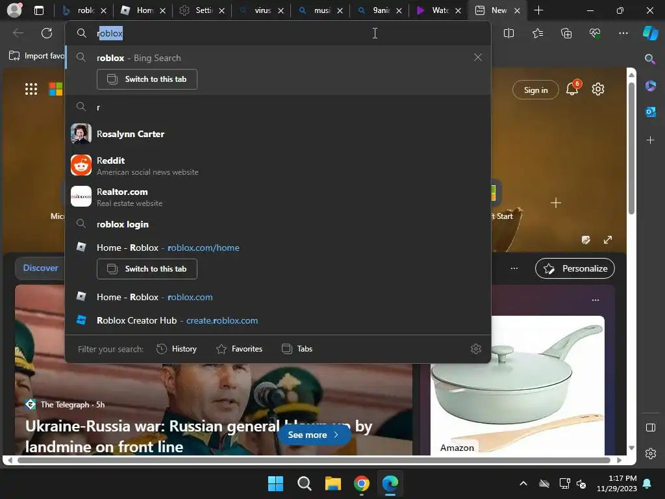Viewport: 665px width, 499px height.
Task: Open the Ukraine-Russia war headline
Action: tap(199, 436)
